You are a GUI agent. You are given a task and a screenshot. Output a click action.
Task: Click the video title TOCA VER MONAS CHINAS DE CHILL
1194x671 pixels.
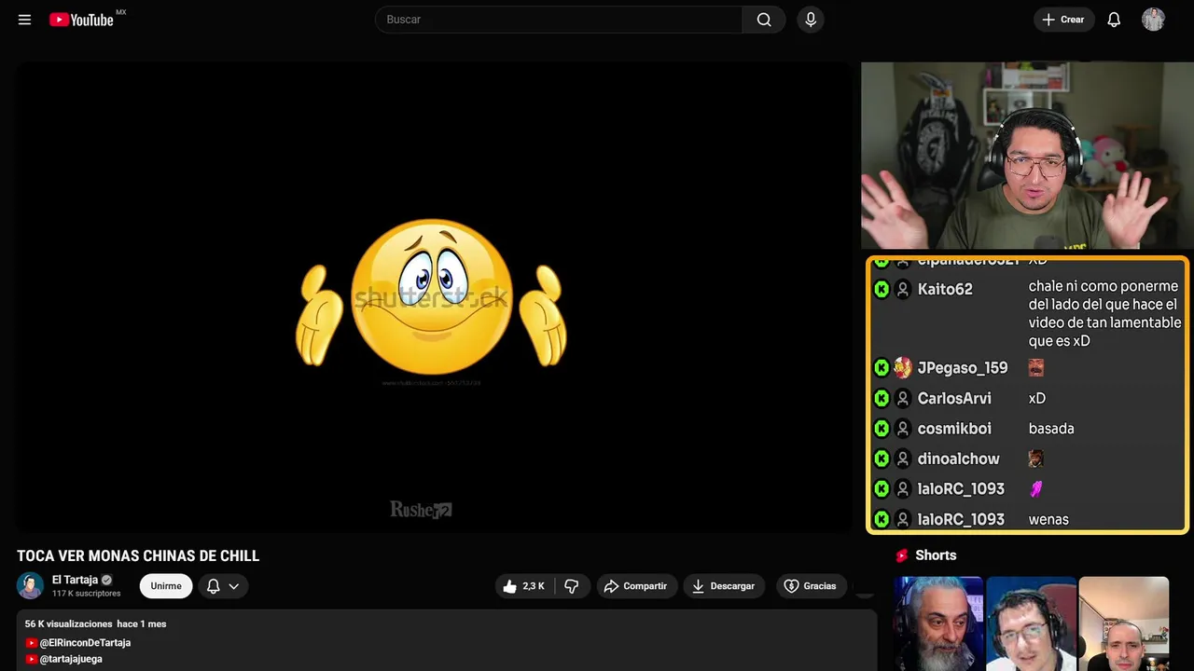(138, 556)
